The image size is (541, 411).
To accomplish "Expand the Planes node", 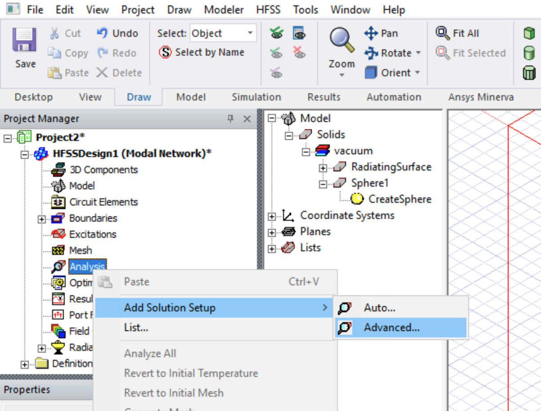I will 271,232.
